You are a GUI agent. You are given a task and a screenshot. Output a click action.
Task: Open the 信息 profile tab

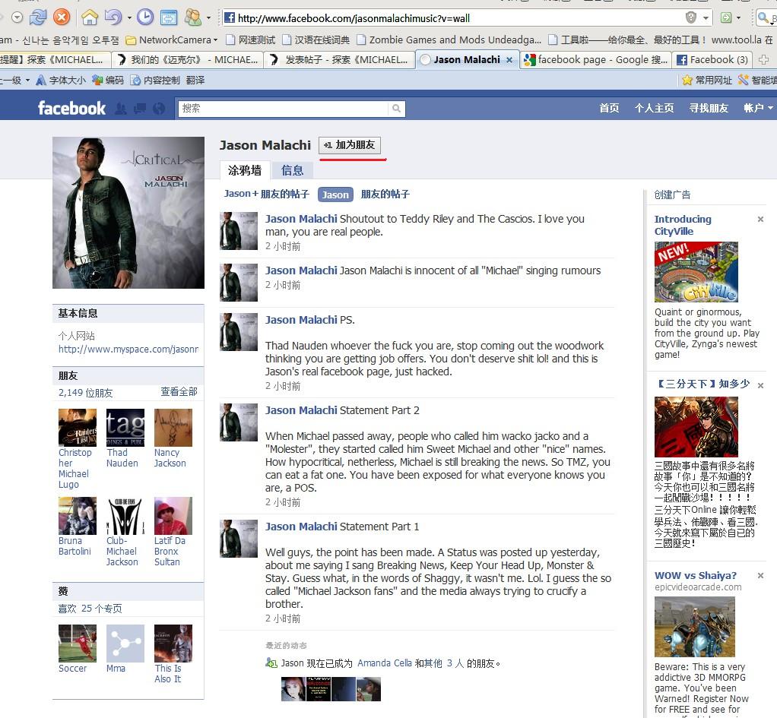292,170
